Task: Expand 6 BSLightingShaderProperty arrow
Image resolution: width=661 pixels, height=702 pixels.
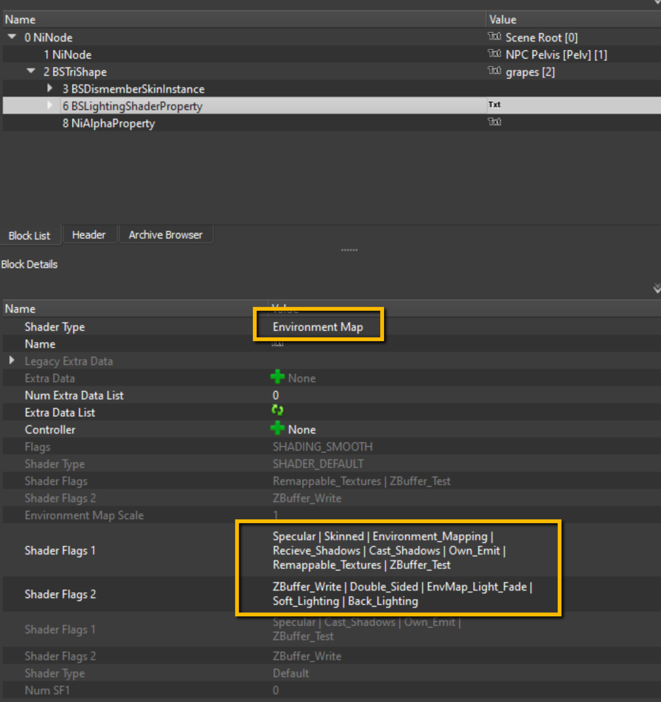Action: pyautogui.click(x=49, y=105)
